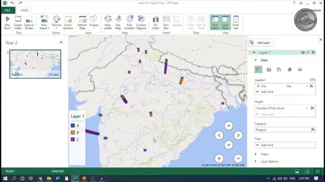Rotate map left arrow
Image resolution: width=325 pixels, height=182 pixels.
(x=219, y=135)
